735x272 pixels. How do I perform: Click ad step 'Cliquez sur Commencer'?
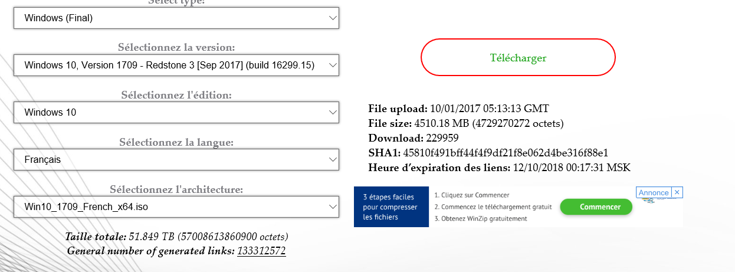(x=472, y=195)
